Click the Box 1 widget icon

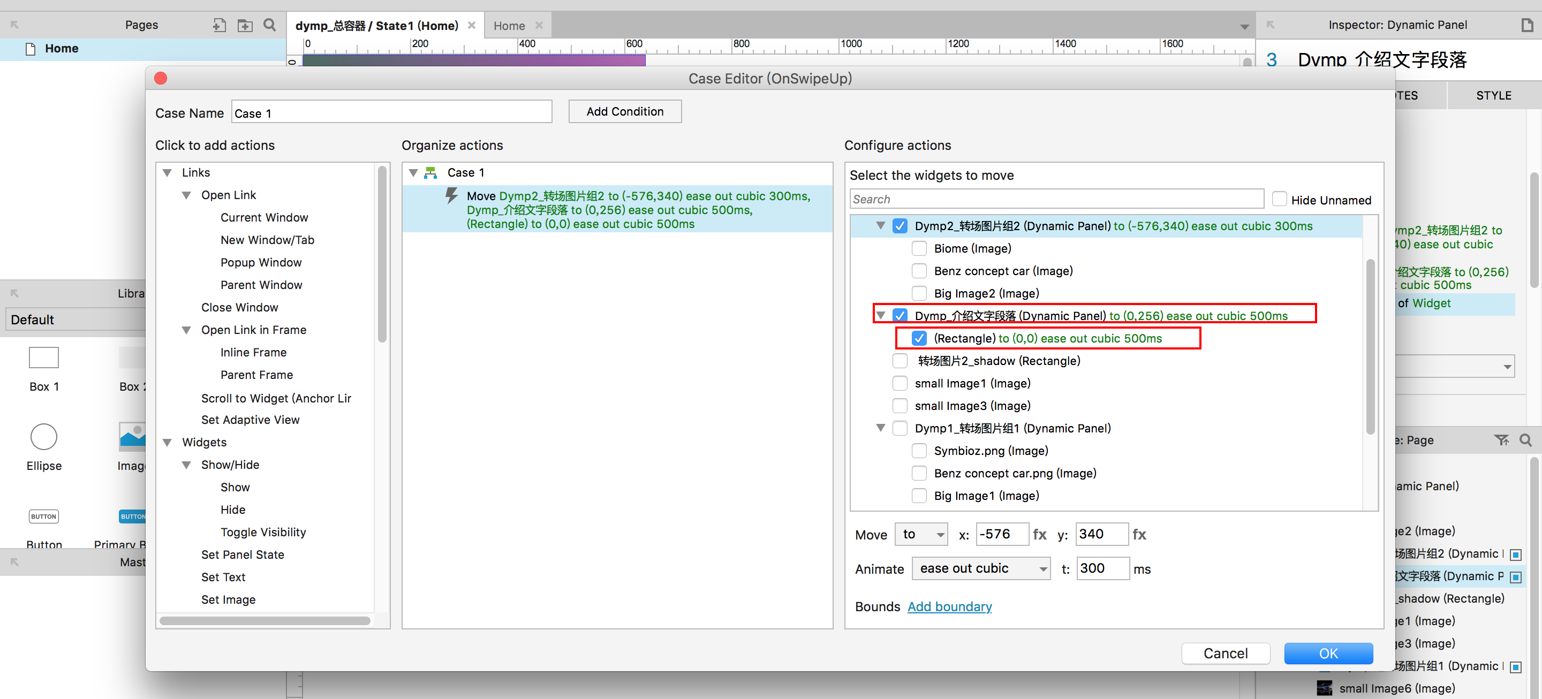(44, 358)
